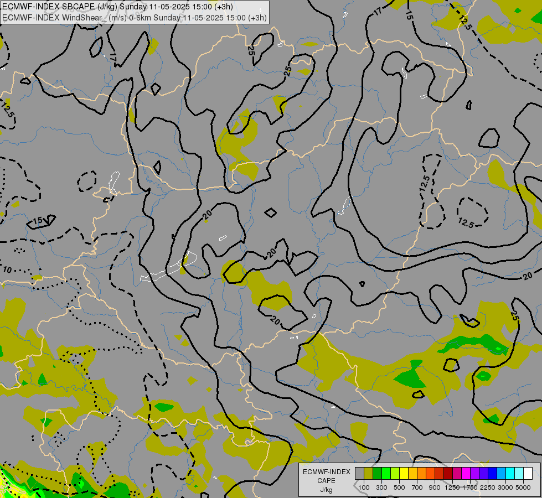Click the yellow-green legend swatch

click(x=395, y=473)
